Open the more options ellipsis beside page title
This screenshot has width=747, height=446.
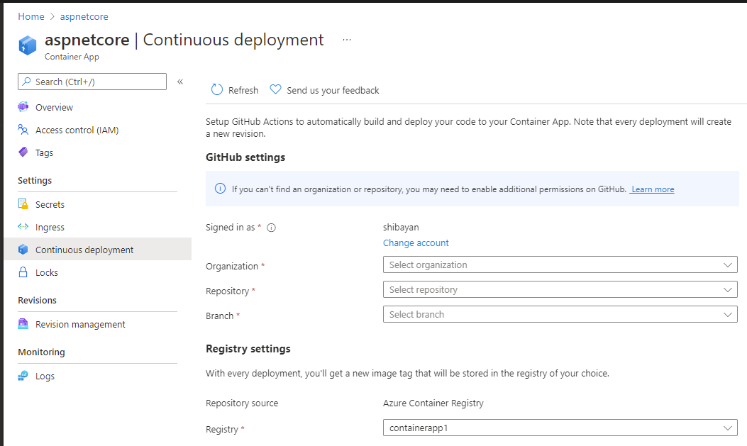pyautogui.click(x=347, y=40)
